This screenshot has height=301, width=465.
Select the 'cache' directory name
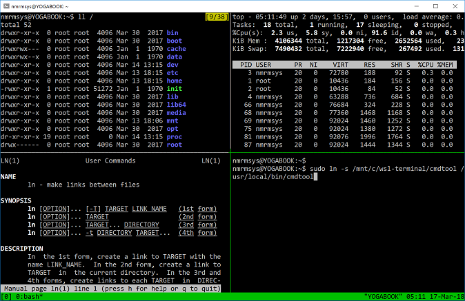(x=176, y=49)
